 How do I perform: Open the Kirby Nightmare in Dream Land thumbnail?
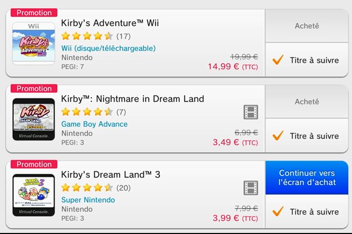[33, 119]
